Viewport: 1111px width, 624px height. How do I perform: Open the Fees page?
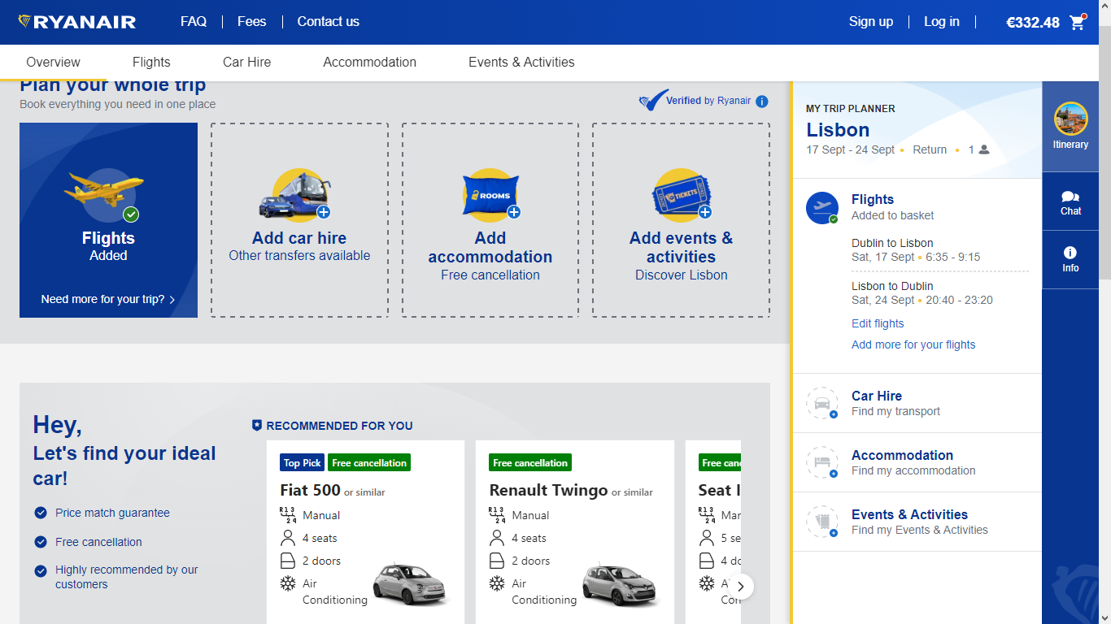point(251,22)
